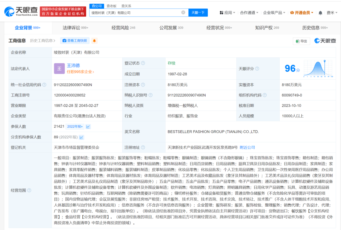Click the notification bell in top navigation
Image resolution: width=341 pixels, height=230 pixels.
click(x=320, y=13)
